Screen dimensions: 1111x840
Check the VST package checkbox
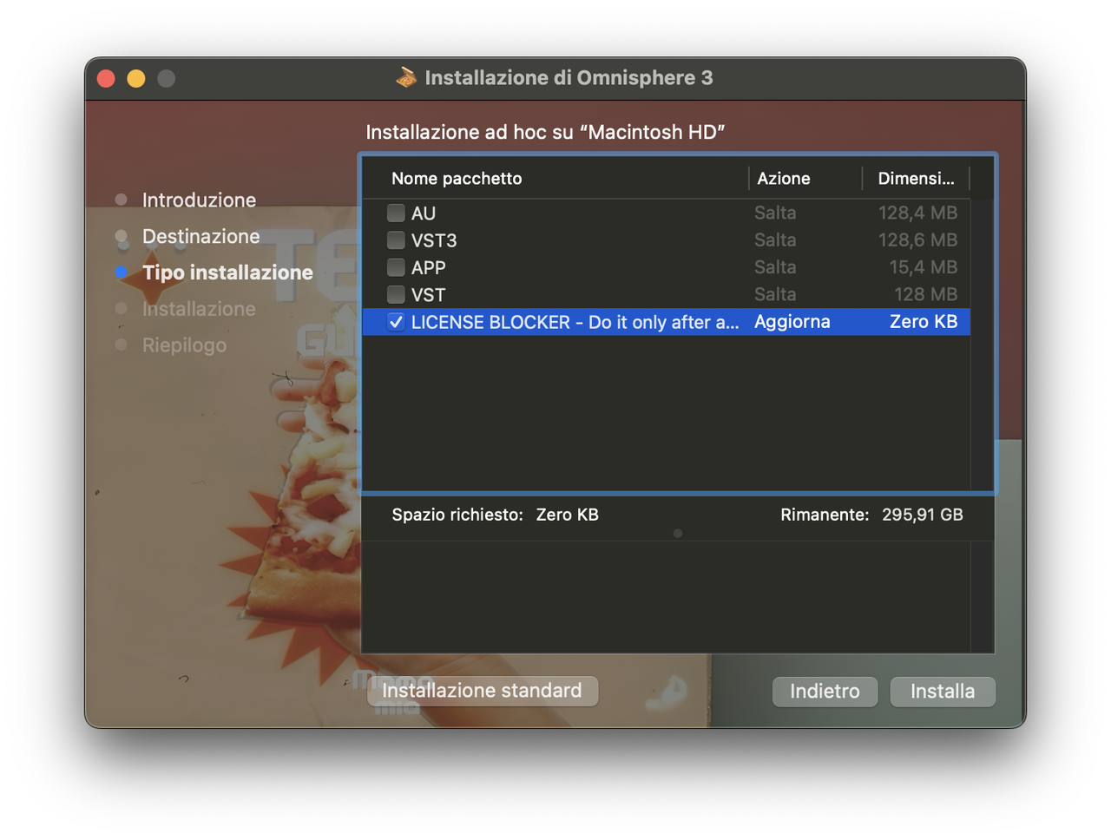pyautogui.click(x=396, y=294)
